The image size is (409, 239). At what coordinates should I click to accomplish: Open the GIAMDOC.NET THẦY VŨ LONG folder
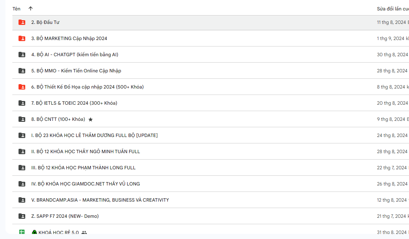(x=86, y=184)
